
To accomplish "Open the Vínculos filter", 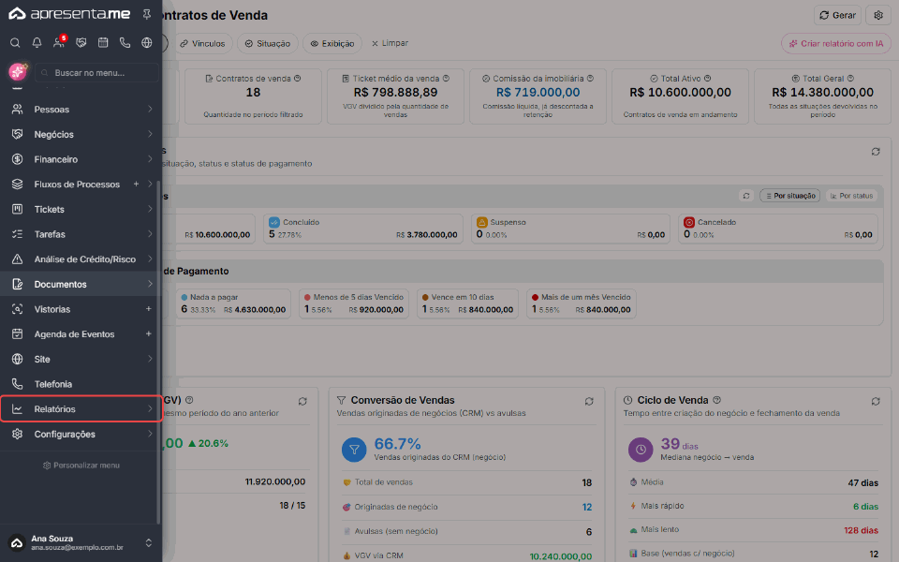I will tap(202, 44).
